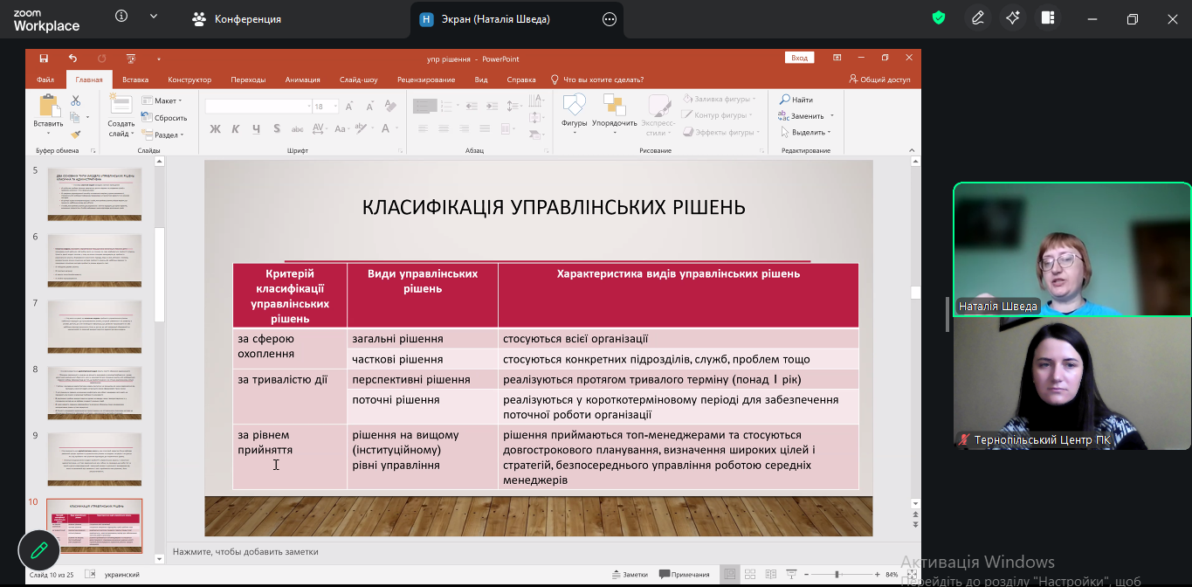This screenshot has width=1192, height=587.
Task: Click the Save icon in PowerPoint title bar
Action: tap(44, 59)
